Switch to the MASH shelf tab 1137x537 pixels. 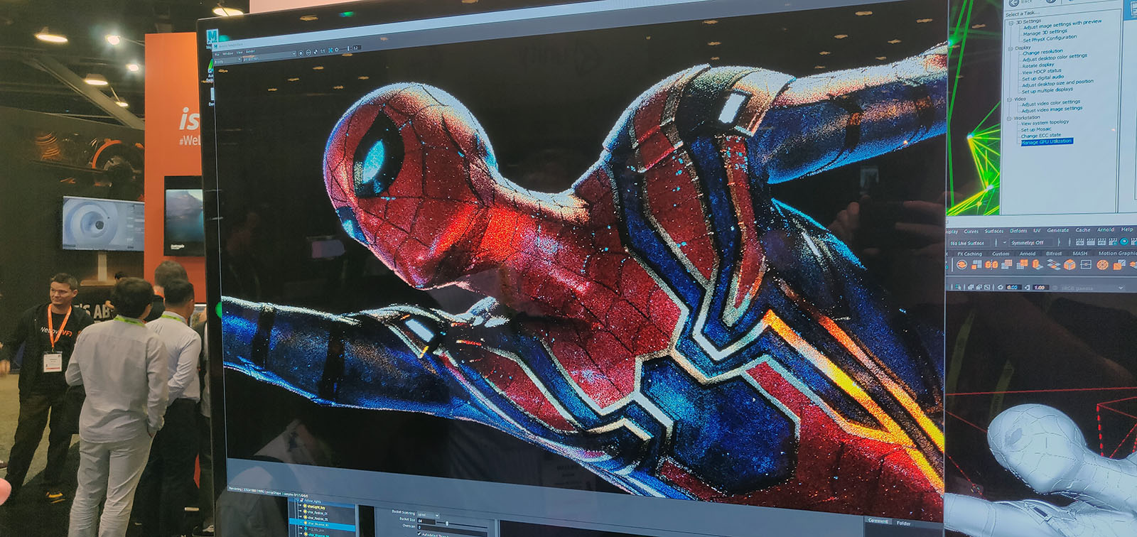[x=1080, y=254]
